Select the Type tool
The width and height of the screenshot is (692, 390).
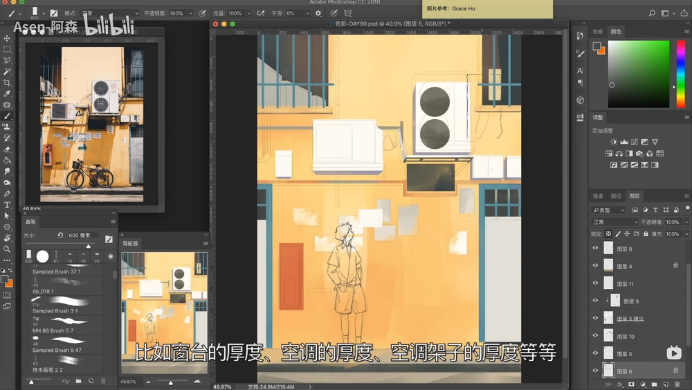[x=7, y=204]
